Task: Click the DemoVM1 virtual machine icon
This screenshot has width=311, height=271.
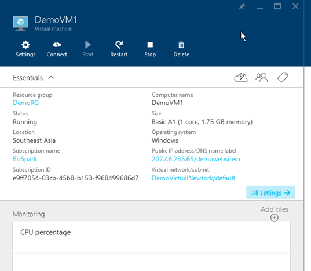Action: click(20, 23)
